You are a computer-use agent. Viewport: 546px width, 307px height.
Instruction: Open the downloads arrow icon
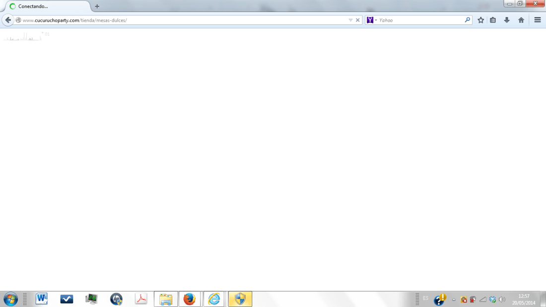(507, 20)
